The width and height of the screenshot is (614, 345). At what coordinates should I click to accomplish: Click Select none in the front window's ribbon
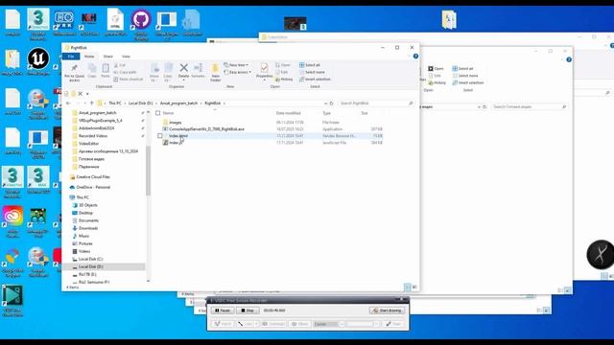point(312,73)
